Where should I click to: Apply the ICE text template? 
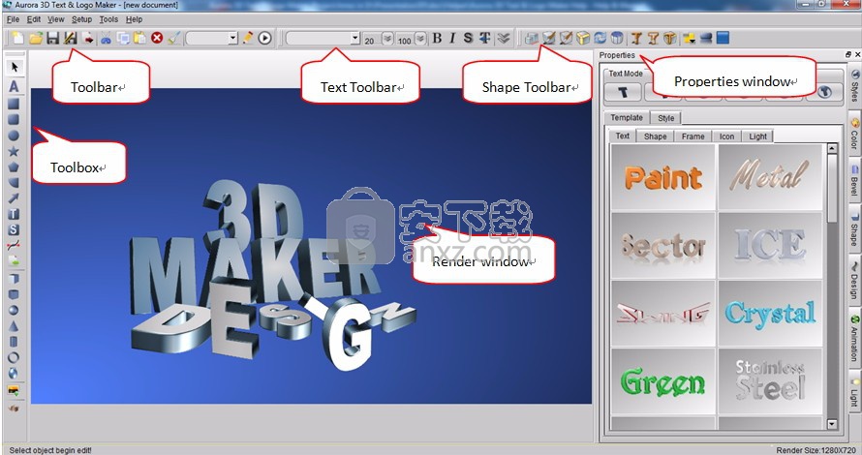coord(770,245)
